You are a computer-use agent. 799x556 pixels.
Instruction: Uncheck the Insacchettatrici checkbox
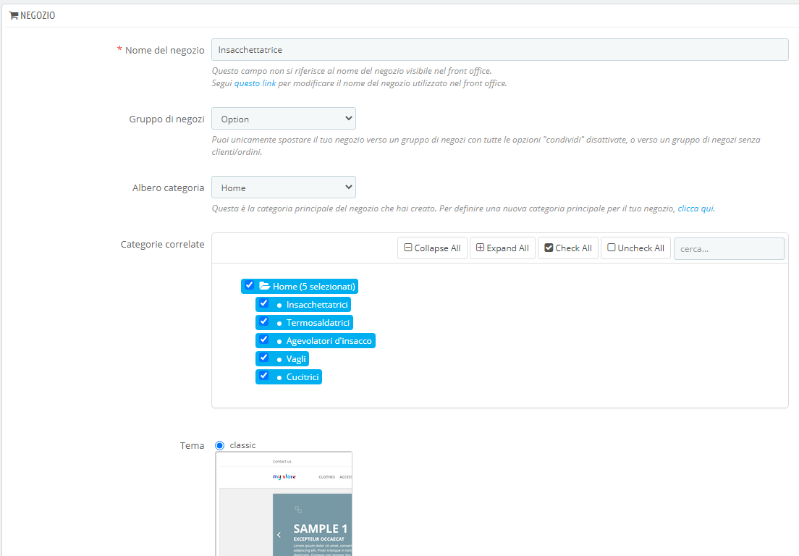(263, 303)
